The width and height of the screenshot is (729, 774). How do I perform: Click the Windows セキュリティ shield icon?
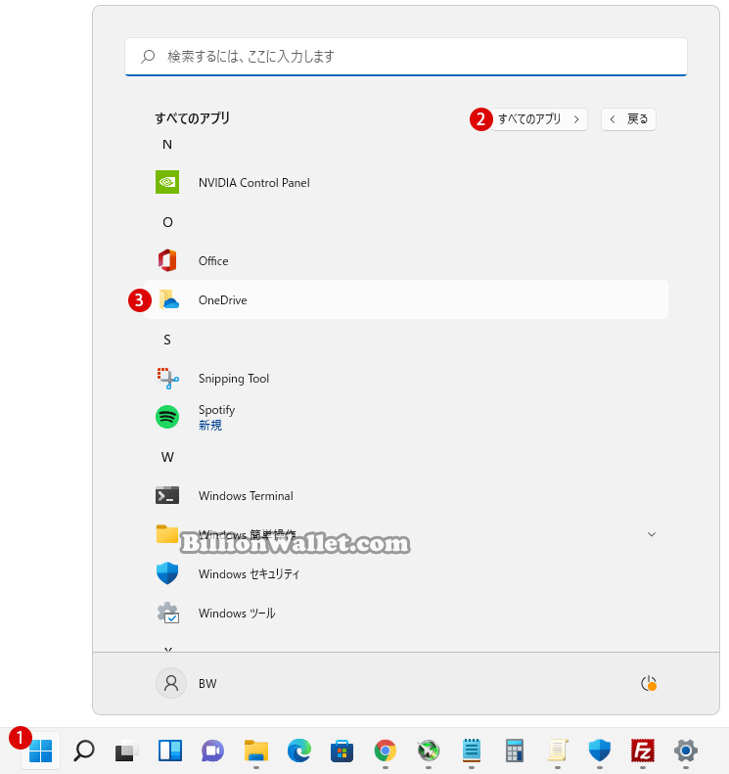(x=167, y=573)
